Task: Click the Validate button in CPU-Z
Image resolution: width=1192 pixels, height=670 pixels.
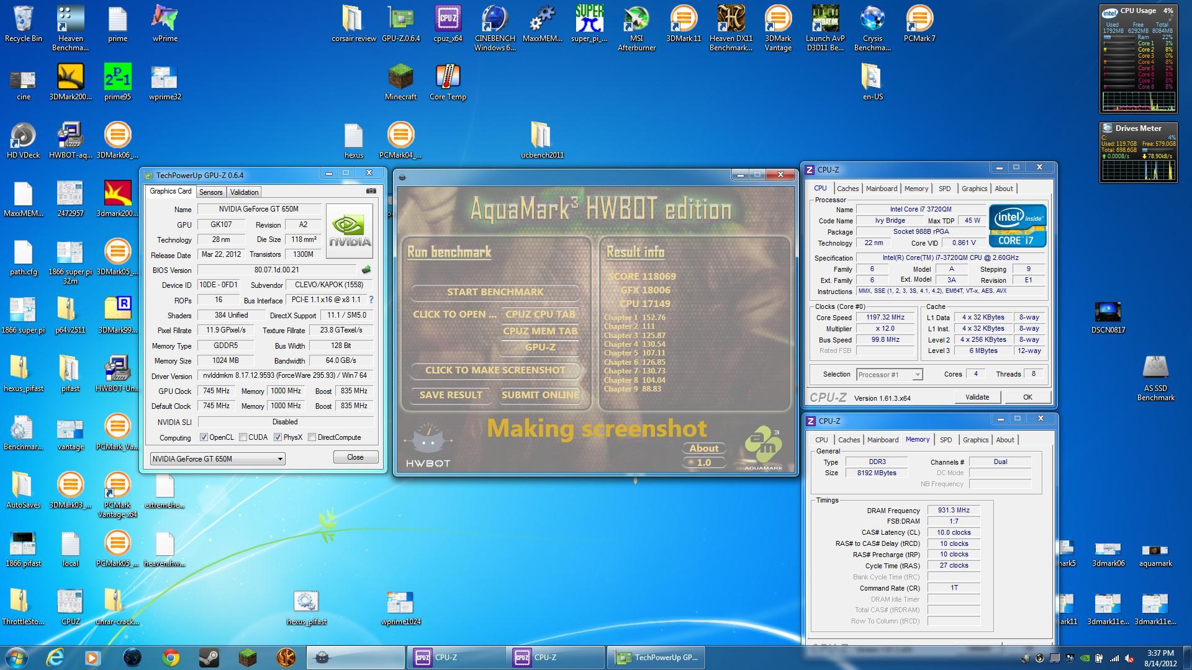Action: click(977, 397)
